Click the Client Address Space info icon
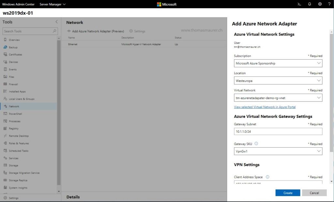 point(267,177)
